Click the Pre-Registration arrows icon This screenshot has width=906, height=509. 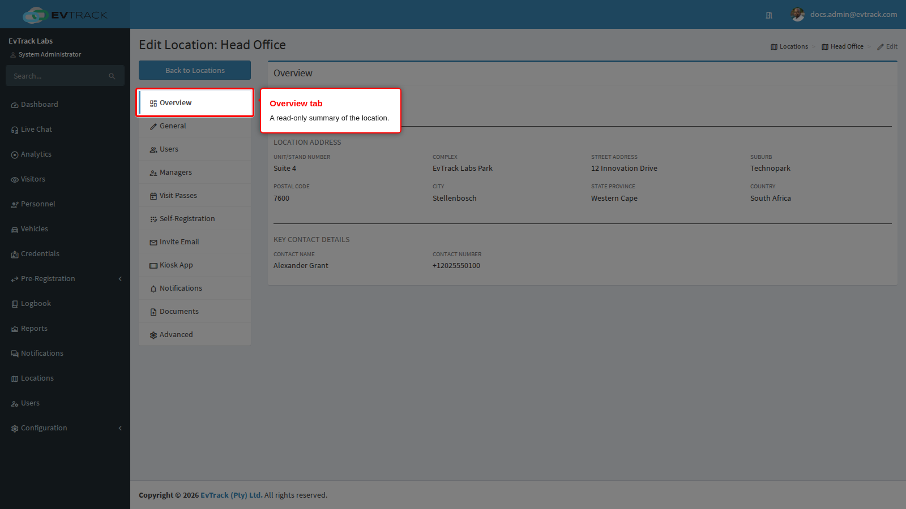(15, 279)
